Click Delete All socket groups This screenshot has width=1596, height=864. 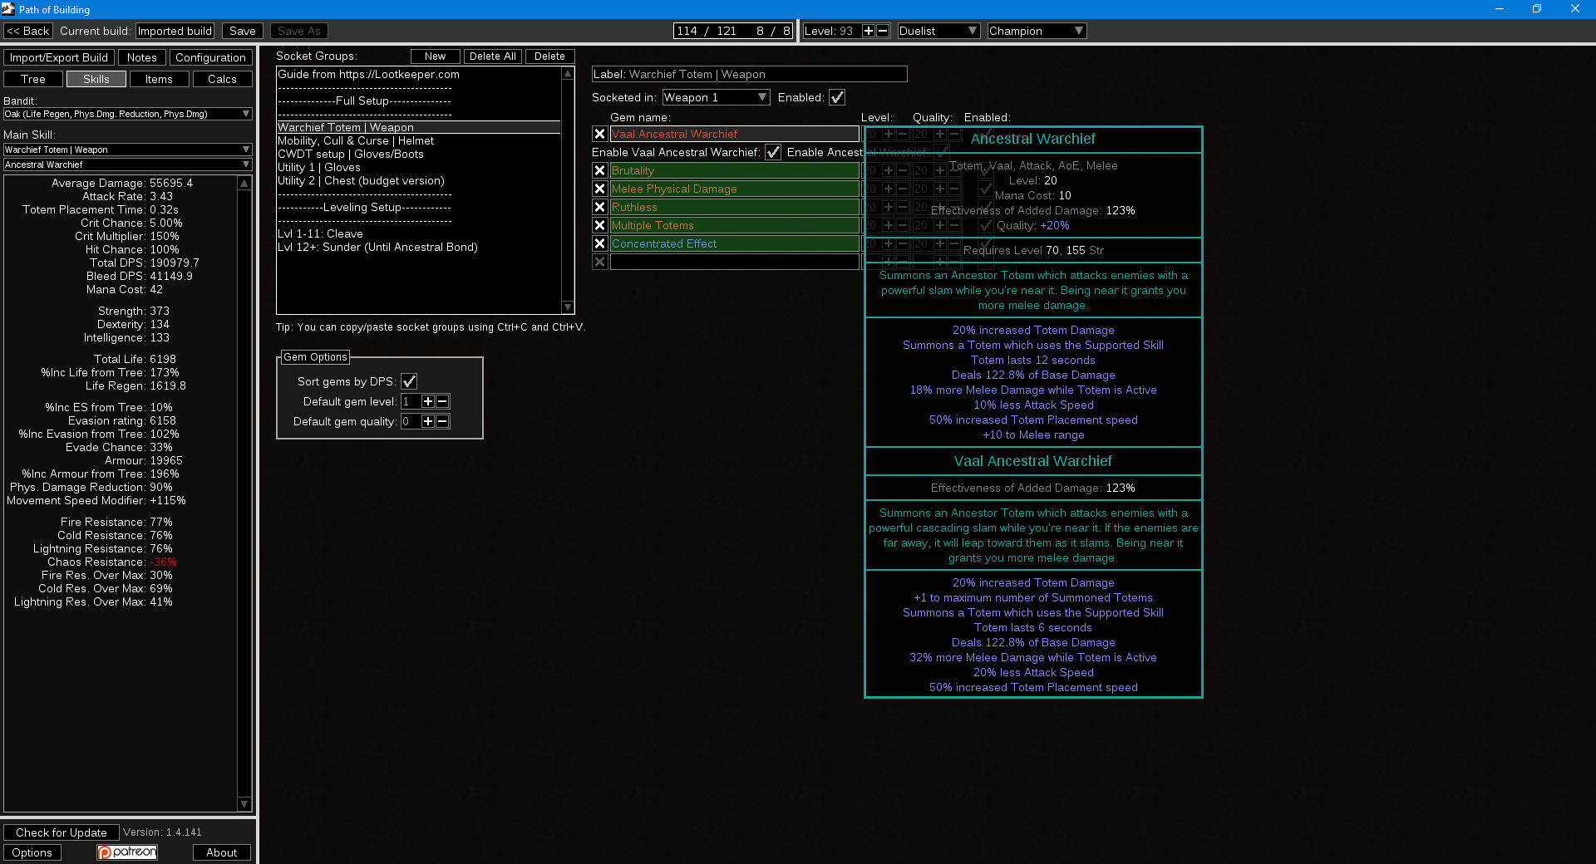tap(493, 56)
